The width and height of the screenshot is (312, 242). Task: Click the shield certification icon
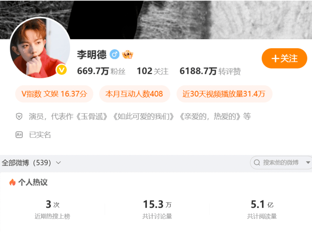pyautogui.click(x=19, y=116)
